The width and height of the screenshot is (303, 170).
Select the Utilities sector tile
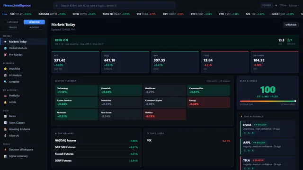(164, 114)
